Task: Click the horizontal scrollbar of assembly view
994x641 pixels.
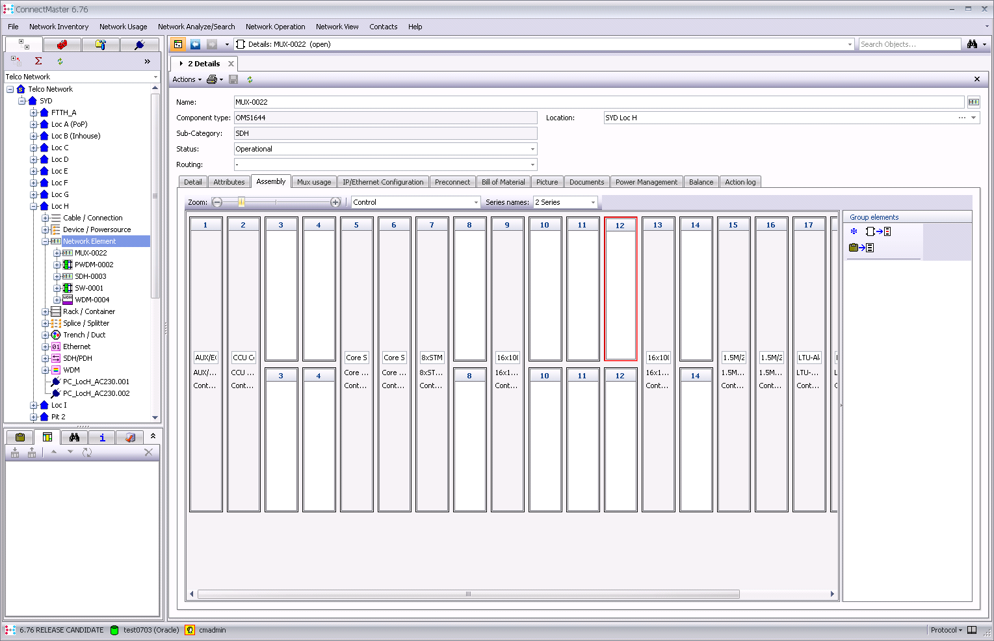Action: coord(468,594)
